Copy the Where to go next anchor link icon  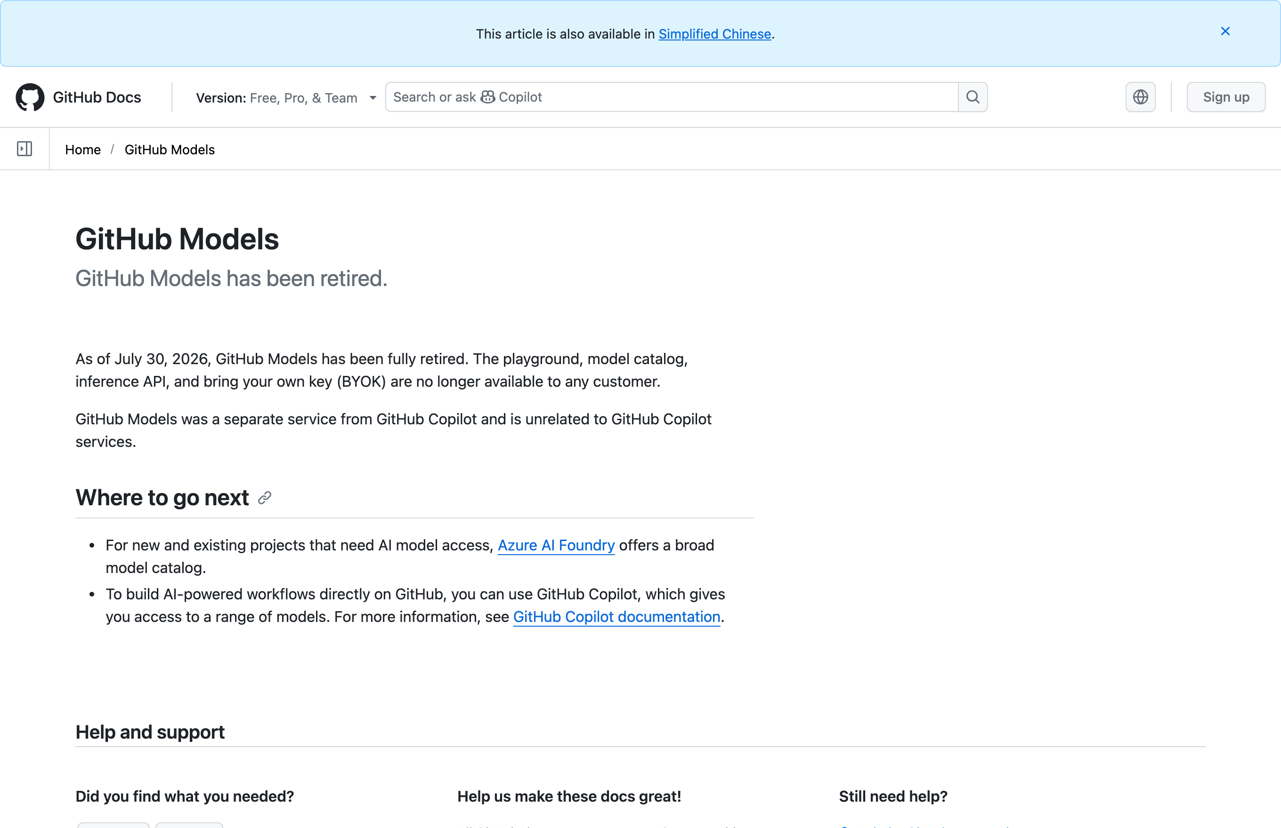[264, 498]
